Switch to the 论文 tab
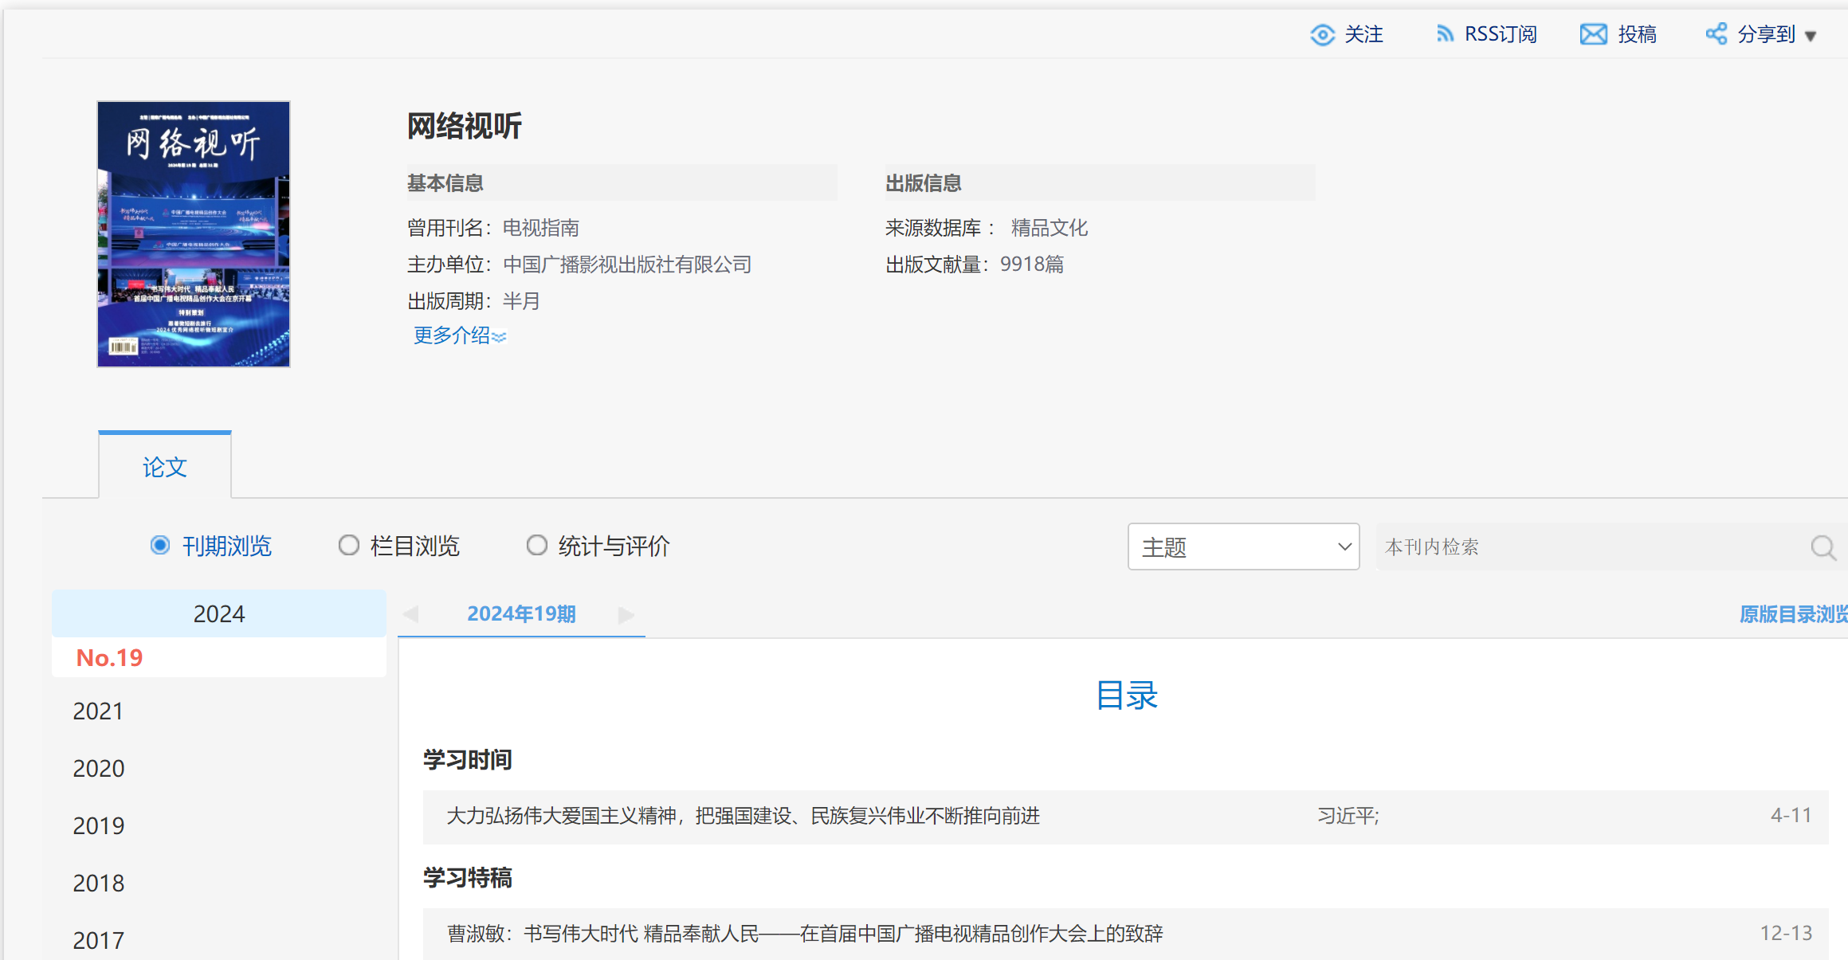This screenshot has width=1848, height=960. 165,467
